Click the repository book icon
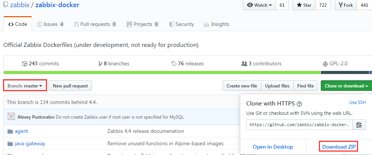The height and width of the screenshot is (155, 372). pyautogui.click(x=6, y=5)
